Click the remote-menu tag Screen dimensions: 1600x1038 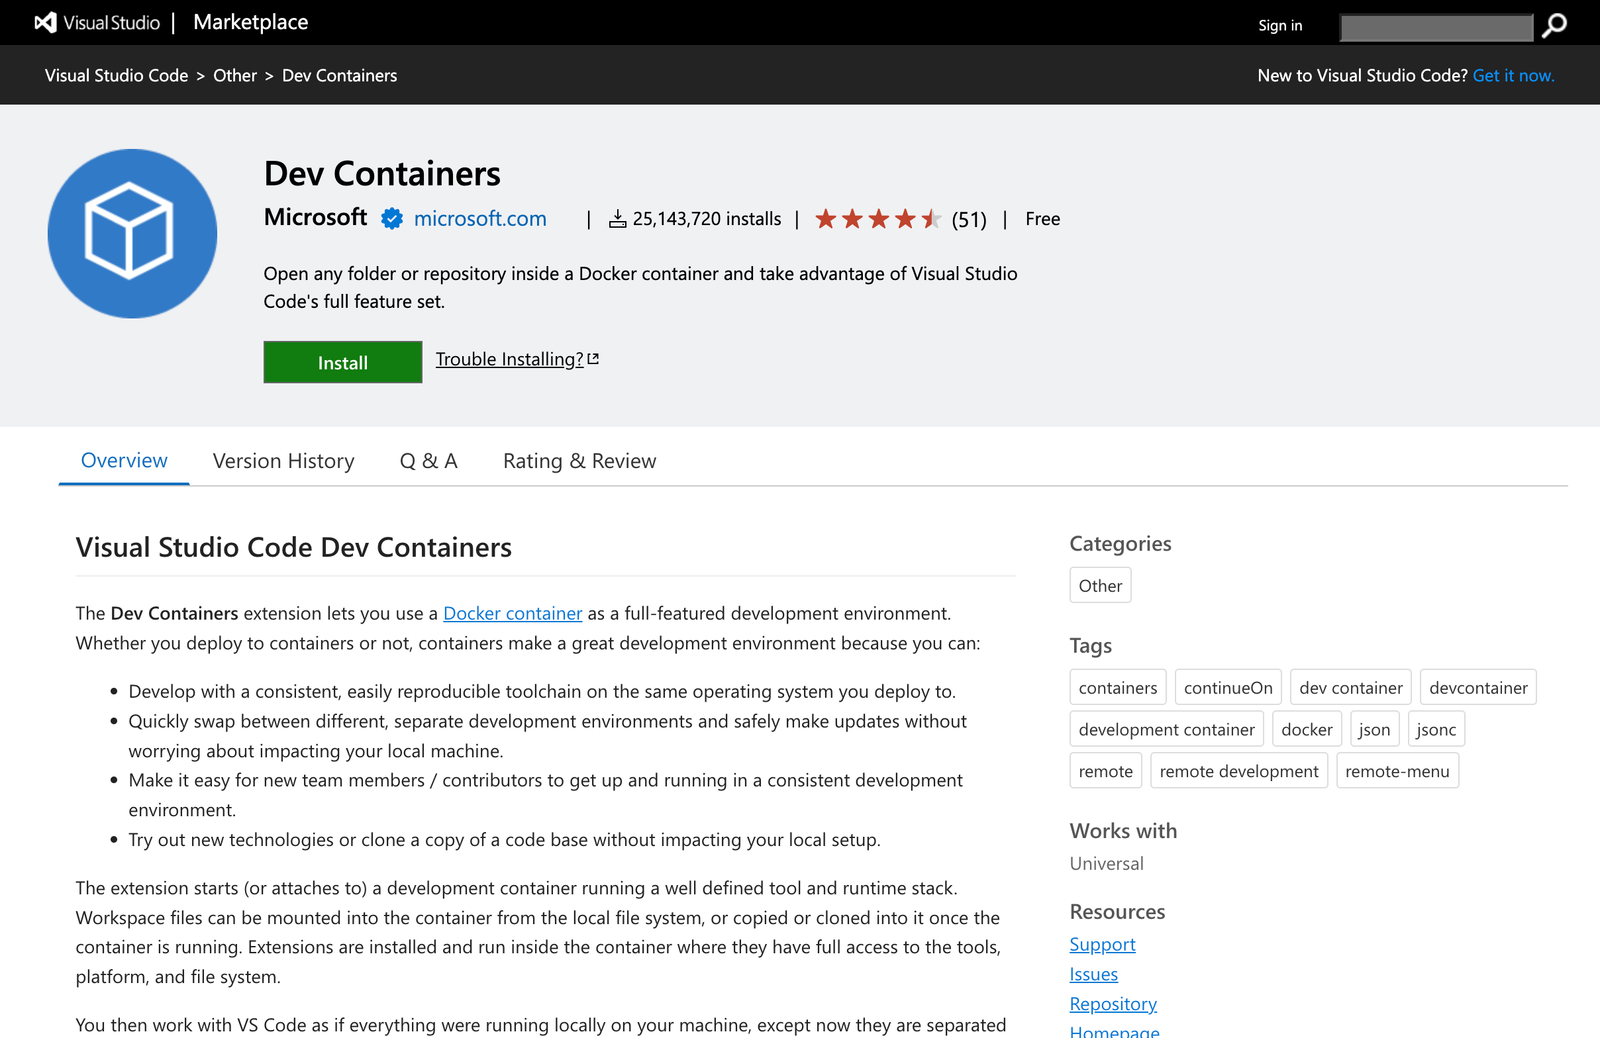(x=1397, y=771)
